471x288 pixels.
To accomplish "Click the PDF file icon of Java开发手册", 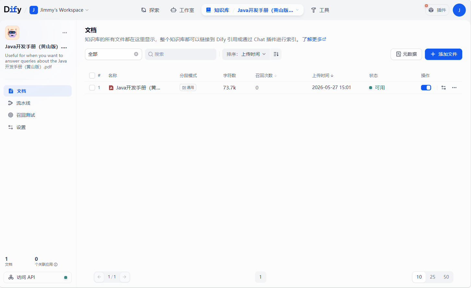I will tap(111, 88).
